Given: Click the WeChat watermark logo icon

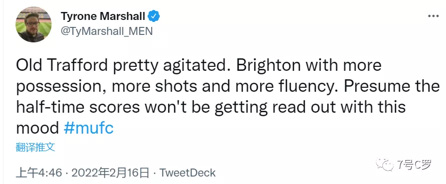Looking at the screenshot, I should pyautogui.click(x=384, y=165).
